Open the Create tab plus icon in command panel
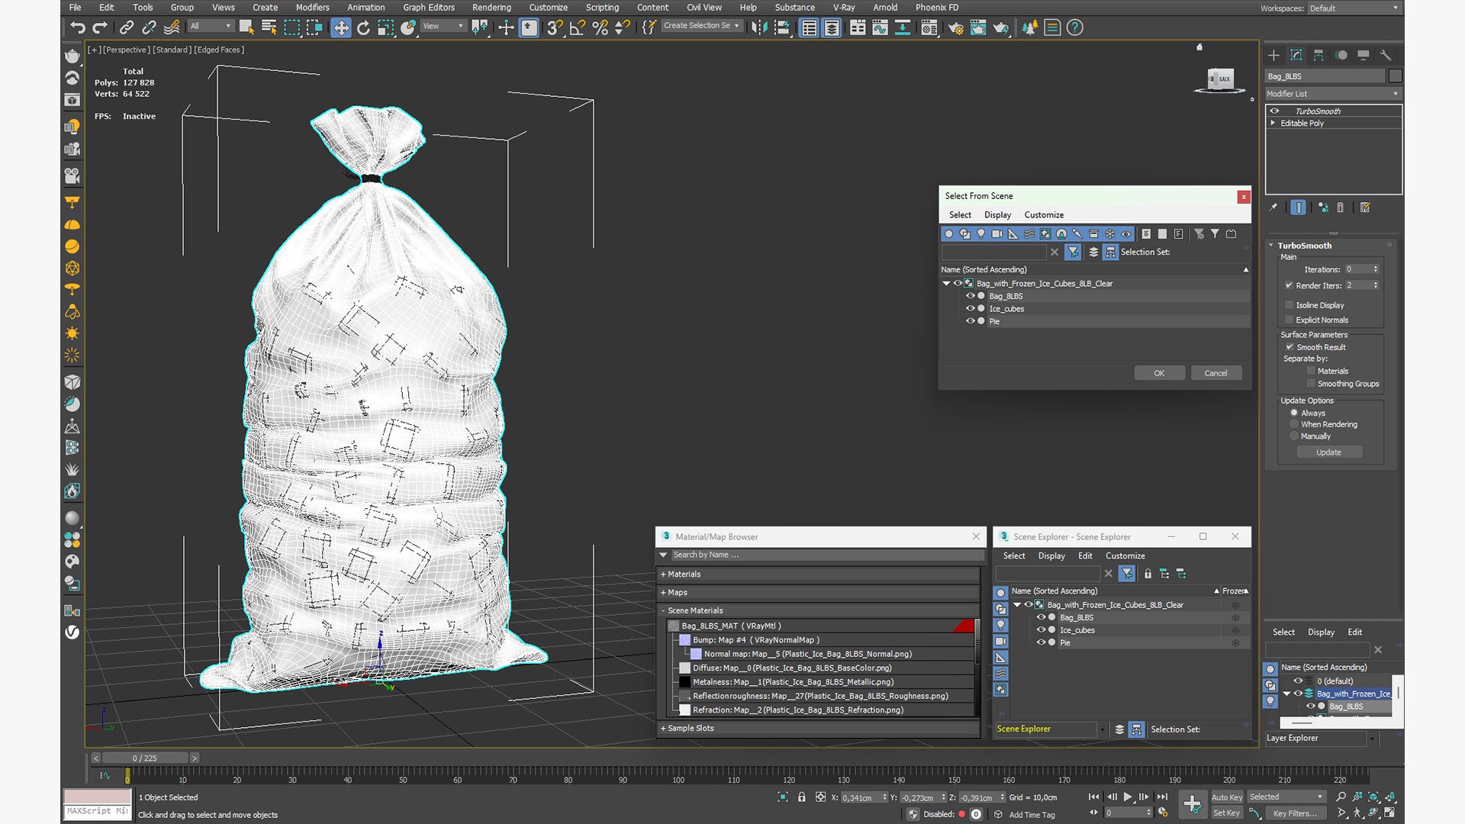Image resolution: width=1465 pixels, height=824 pixels. pos(1273,55)
